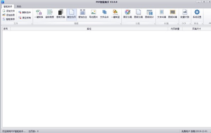The height and width of the screenshot is (133, 211).
Task: Collapse the ribbon with the chevron
Action: tap(210, 23)
